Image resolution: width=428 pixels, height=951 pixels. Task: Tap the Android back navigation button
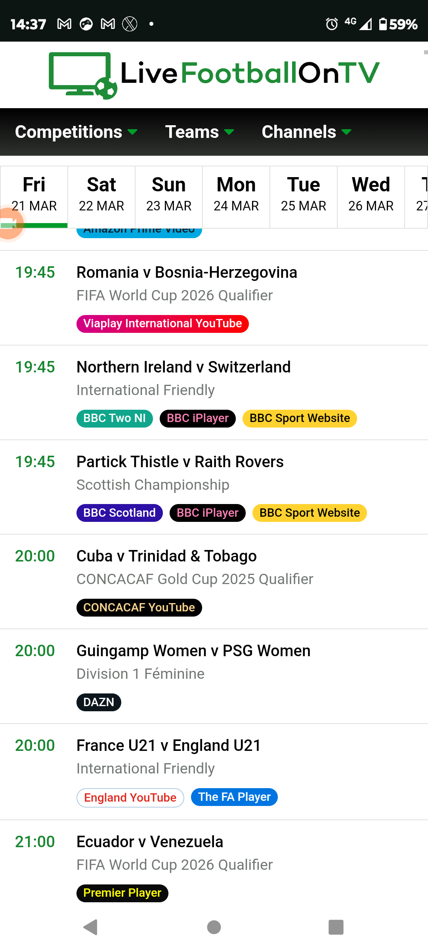pyautogui.click(x=91, y=927)
